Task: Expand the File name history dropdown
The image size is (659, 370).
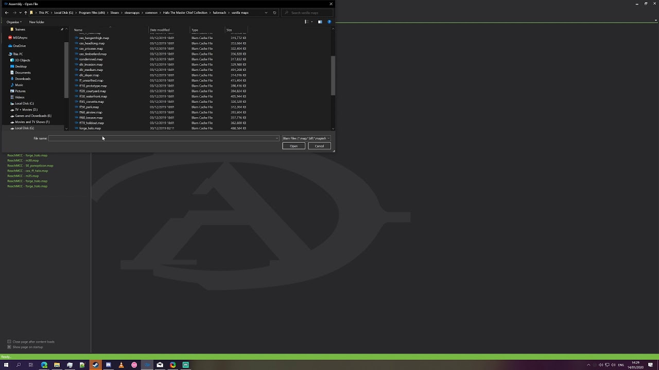Action: pos(277,138)
